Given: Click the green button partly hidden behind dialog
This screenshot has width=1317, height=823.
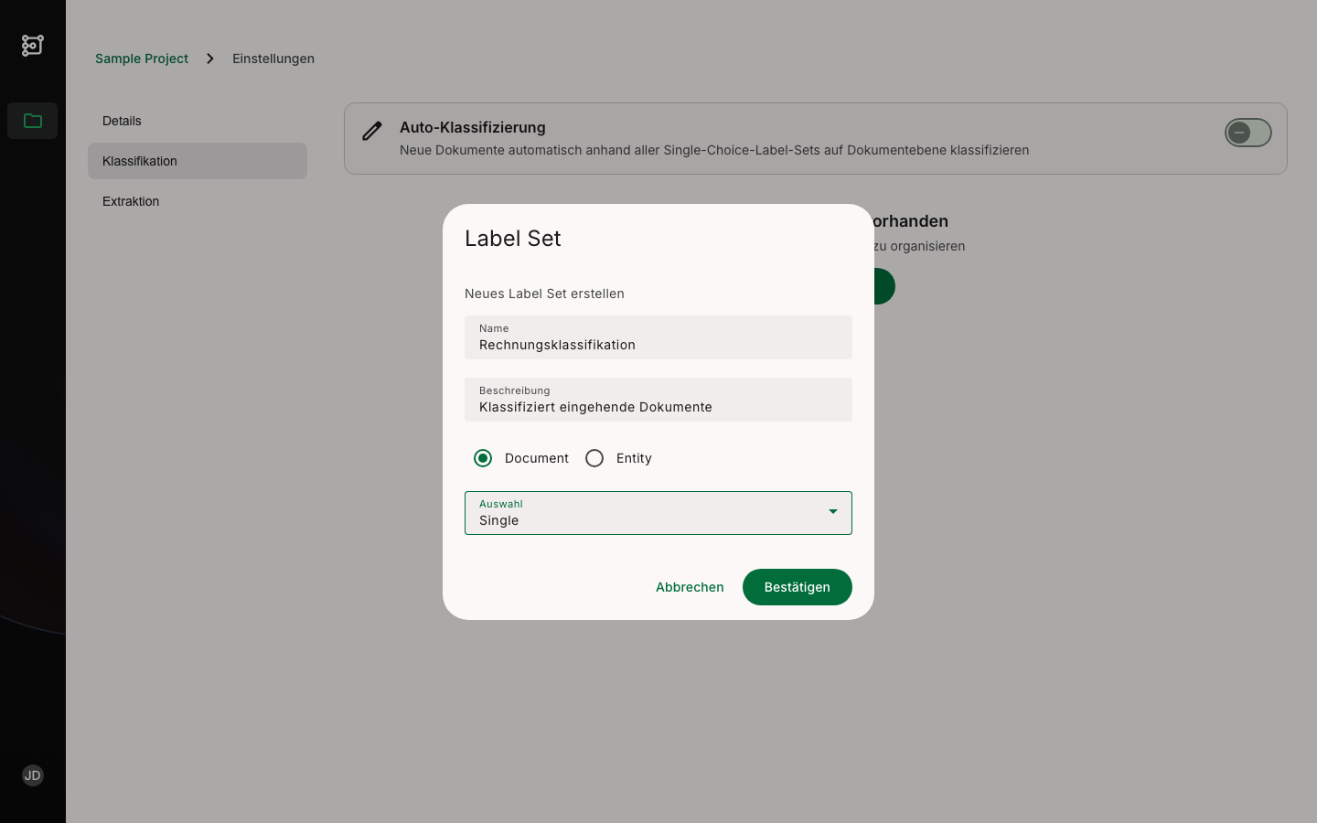Looking at the screenshot, I should pyautogui.click(x=883, y=286).
